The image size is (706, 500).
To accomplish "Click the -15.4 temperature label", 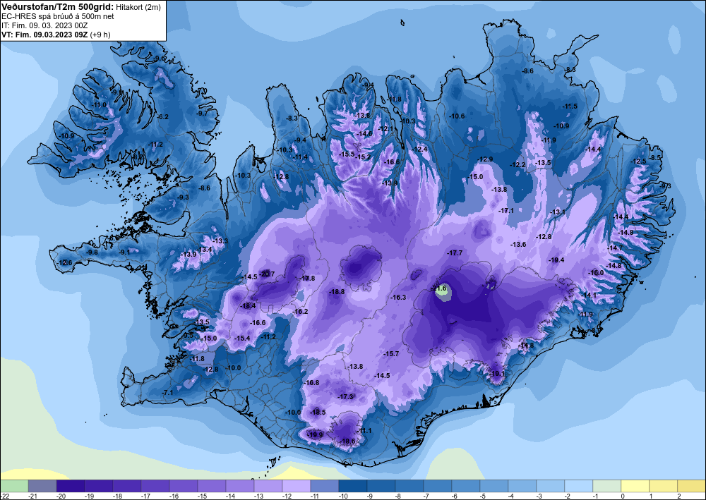I will [x=242, y=338].
